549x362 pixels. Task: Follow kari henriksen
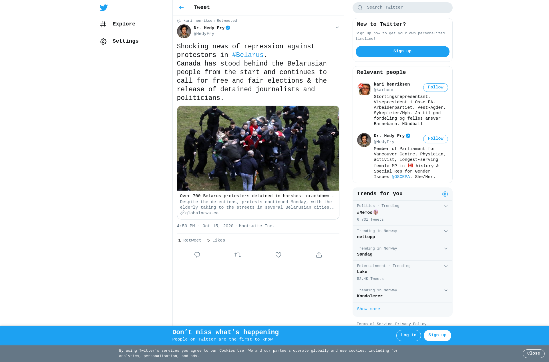click(x=435, y=88)
